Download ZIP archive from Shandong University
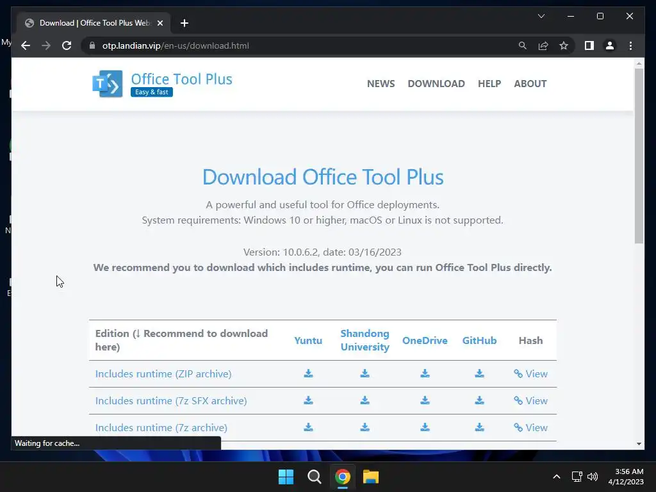The height and width of the screenshot is (492, 656). pyautogui.click(x=365, y=373)
